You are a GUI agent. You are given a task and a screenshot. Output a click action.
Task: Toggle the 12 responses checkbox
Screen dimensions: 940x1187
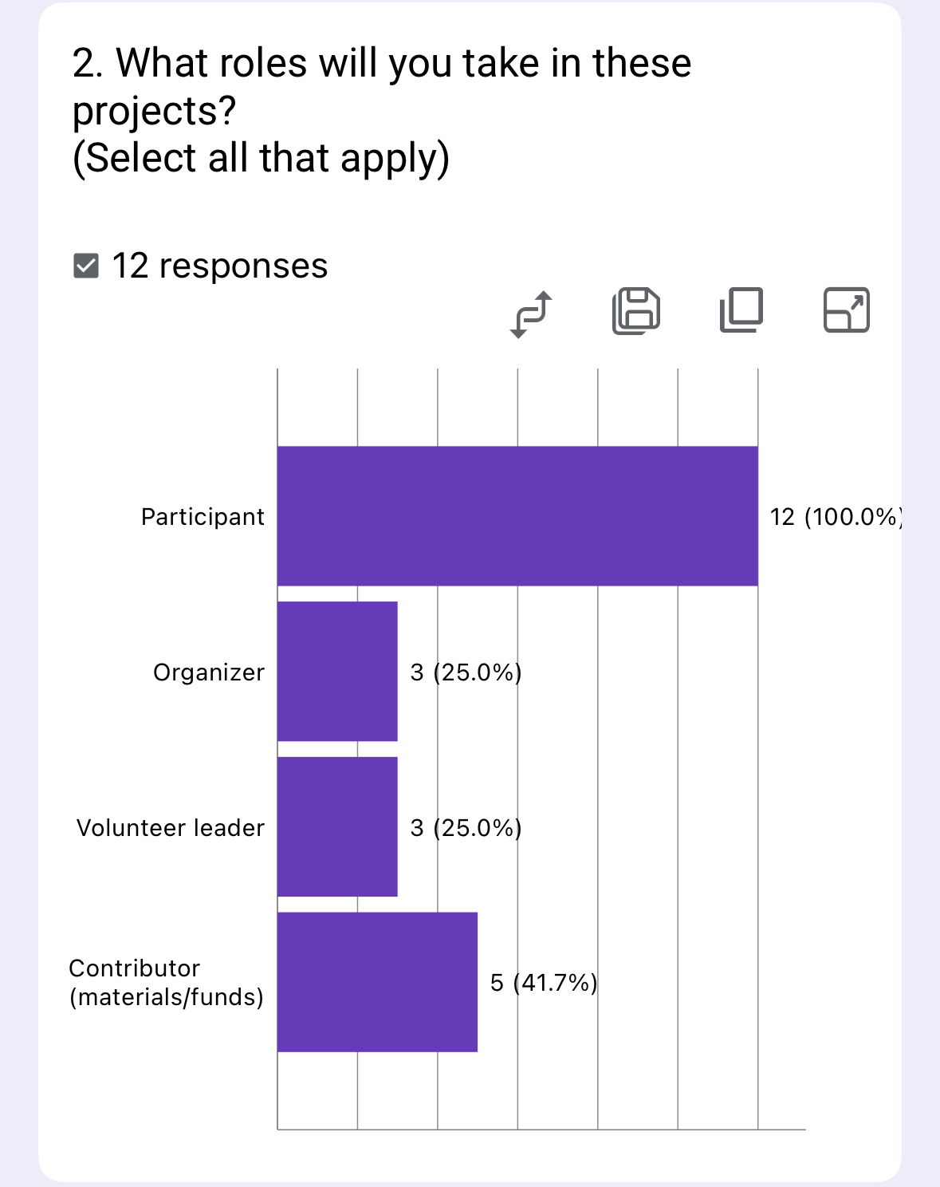point(86,266)
